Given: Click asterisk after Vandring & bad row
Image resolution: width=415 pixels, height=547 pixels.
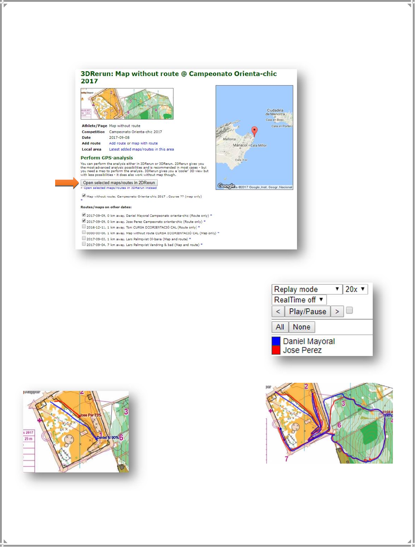Looking at the screenshot, I should tap(202, 245).
